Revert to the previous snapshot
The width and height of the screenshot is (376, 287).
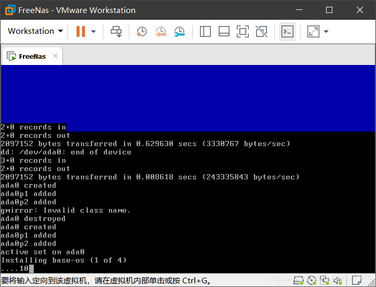pyautogui.click(x=160, y=32)
